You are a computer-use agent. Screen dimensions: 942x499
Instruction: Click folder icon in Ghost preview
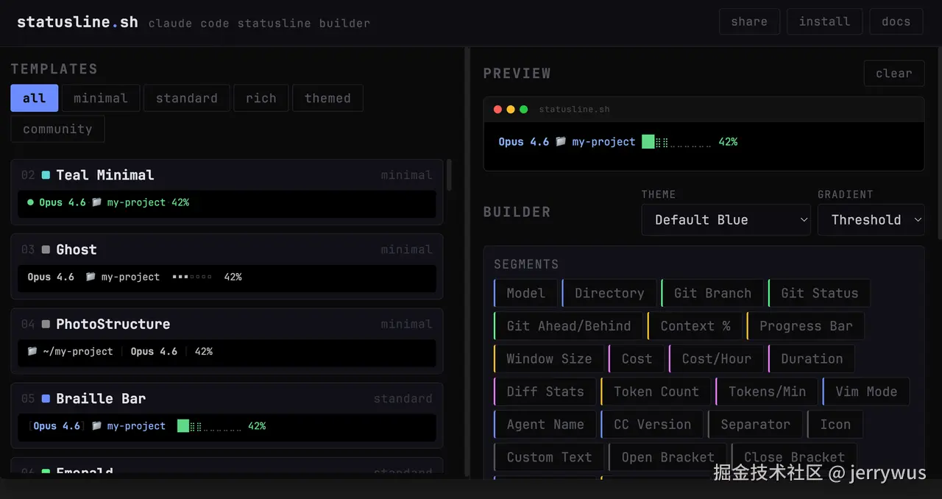tap(91, 277)
